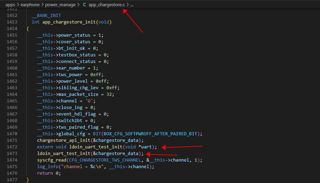Click CFG_CHARGESTORE_TWS_CHANNEL constant
The image size is (320, 183).
tap(105, 160)
